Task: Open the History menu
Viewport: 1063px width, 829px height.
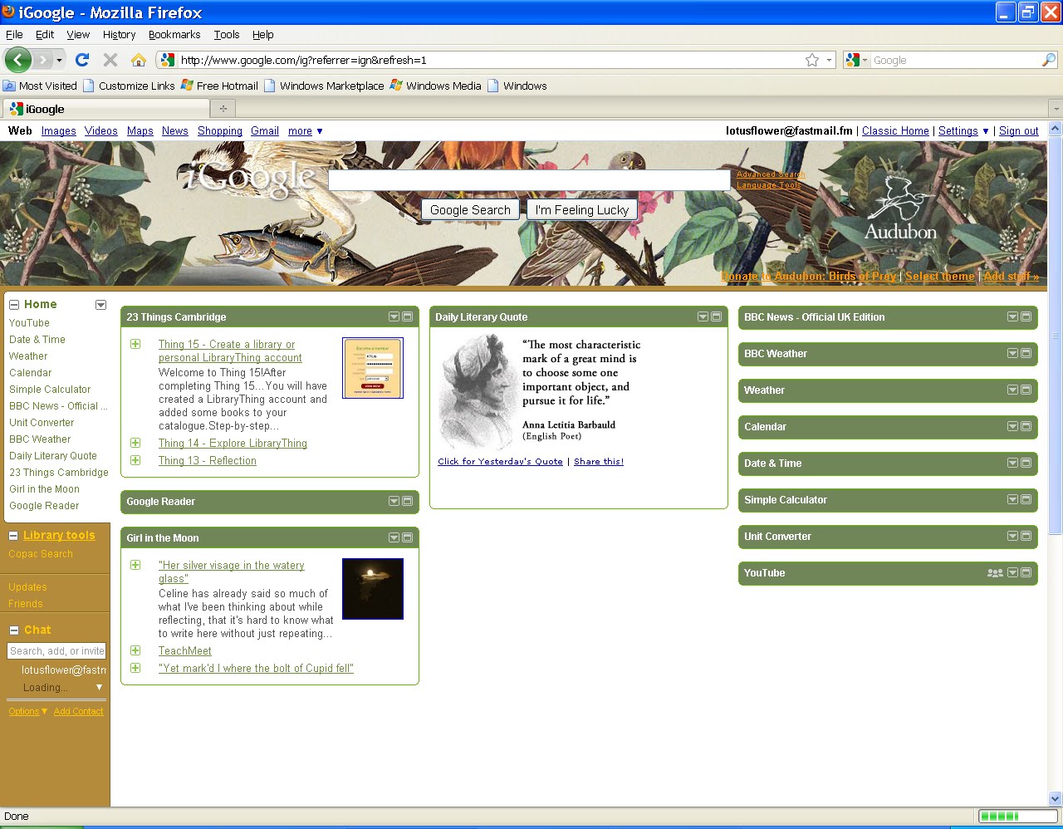Action: click(119, 34)
